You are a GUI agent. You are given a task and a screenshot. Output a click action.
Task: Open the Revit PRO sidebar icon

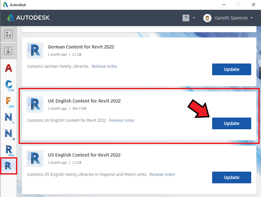(x=9, y=151)
